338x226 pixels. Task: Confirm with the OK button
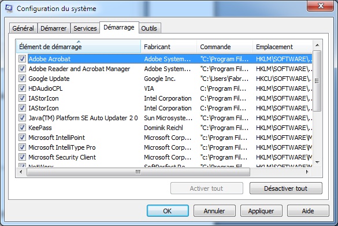(168, 211)
